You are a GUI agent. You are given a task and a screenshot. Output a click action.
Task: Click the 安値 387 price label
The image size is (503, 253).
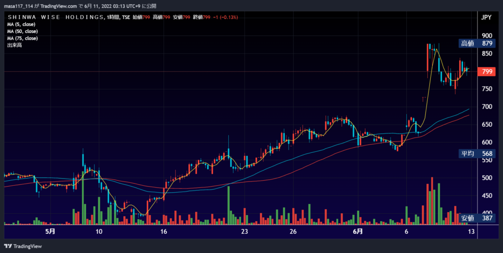[x=476, y=219]
